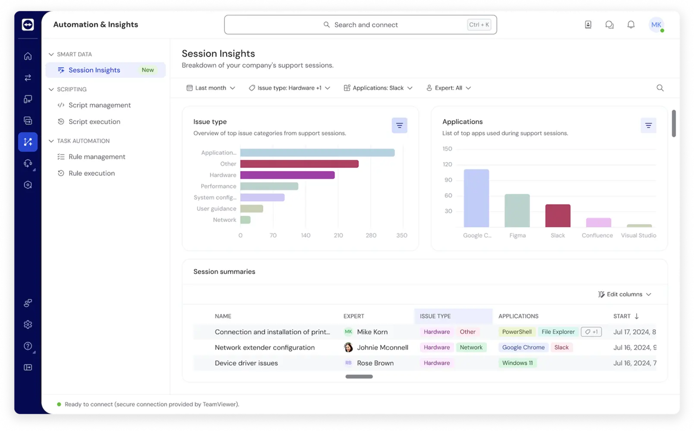Click the Ready to connect status text
Image resolution: width=694 pixels, height=431 pixels.
coord(152,404)
